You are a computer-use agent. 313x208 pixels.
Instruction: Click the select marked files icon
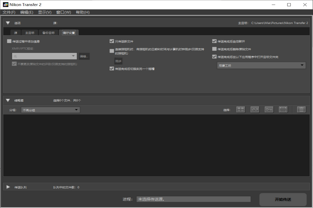[255, 109]
